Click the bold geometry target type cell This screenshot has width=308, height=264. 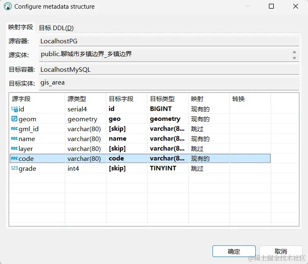pos(168,119)
